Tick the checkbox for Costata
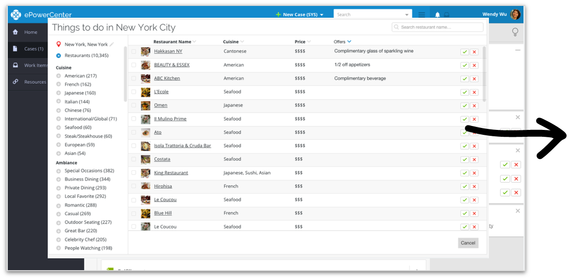The width and height of the screenshot is (576, 279). [x=134, y=159]
